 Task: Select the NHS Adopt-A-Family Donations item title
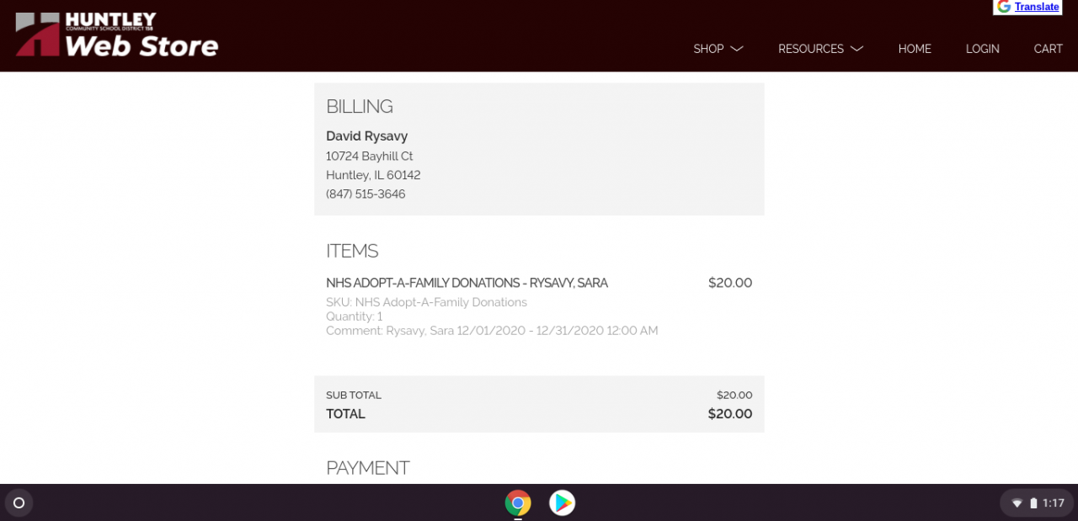click(467, 283)
